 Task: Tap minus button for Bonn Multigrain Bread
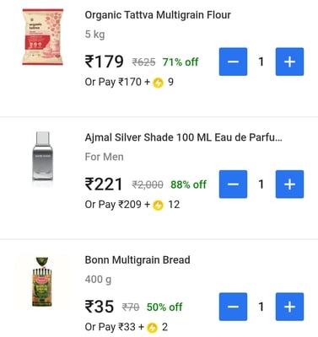pyautogui.click(x=233, y=307)
